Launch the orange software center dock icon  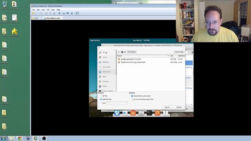click(x=133, y=113)
